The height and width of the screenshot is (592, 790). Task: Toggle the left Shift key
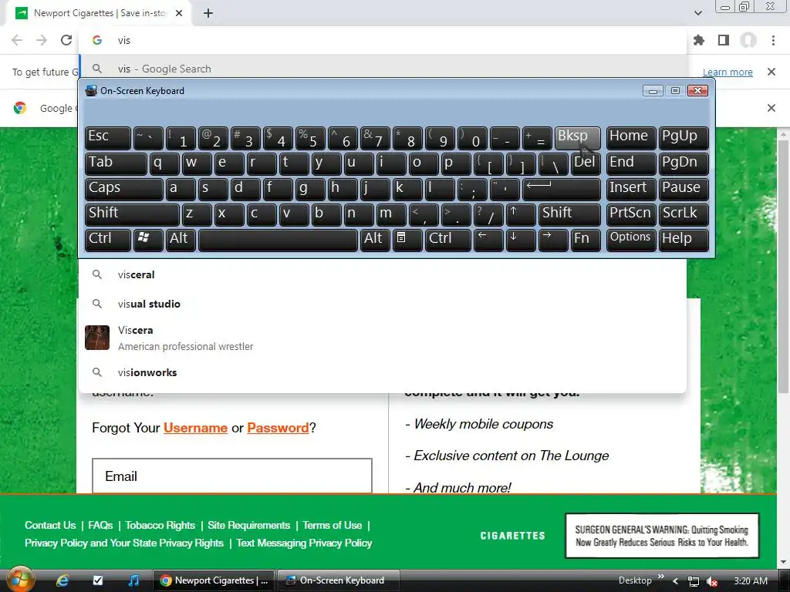click(132, 214)
